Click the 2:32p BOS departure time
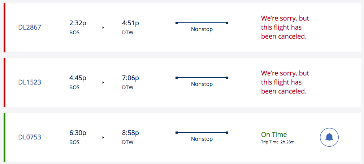 click(78, 27)
